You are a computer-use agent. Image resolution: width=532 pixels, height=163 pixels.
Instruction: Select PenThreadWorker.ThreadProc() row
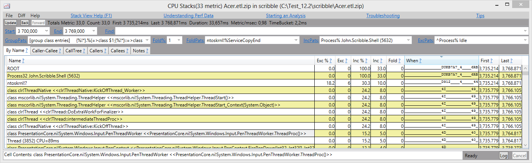[x=264, y=134]
